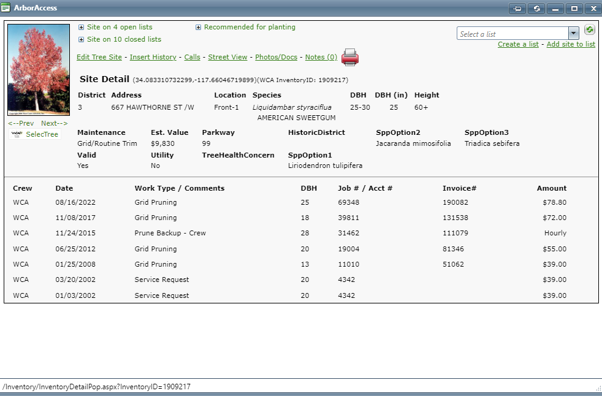602x396 pixels.
Task: Click the history date '11/08/2017'
Action: tap(75, 218)
